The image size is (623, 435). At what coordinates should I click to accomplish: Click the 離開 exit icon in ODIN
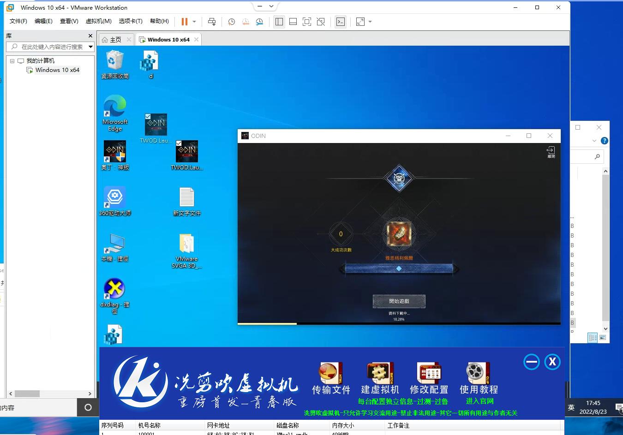[x=551, y=152]
